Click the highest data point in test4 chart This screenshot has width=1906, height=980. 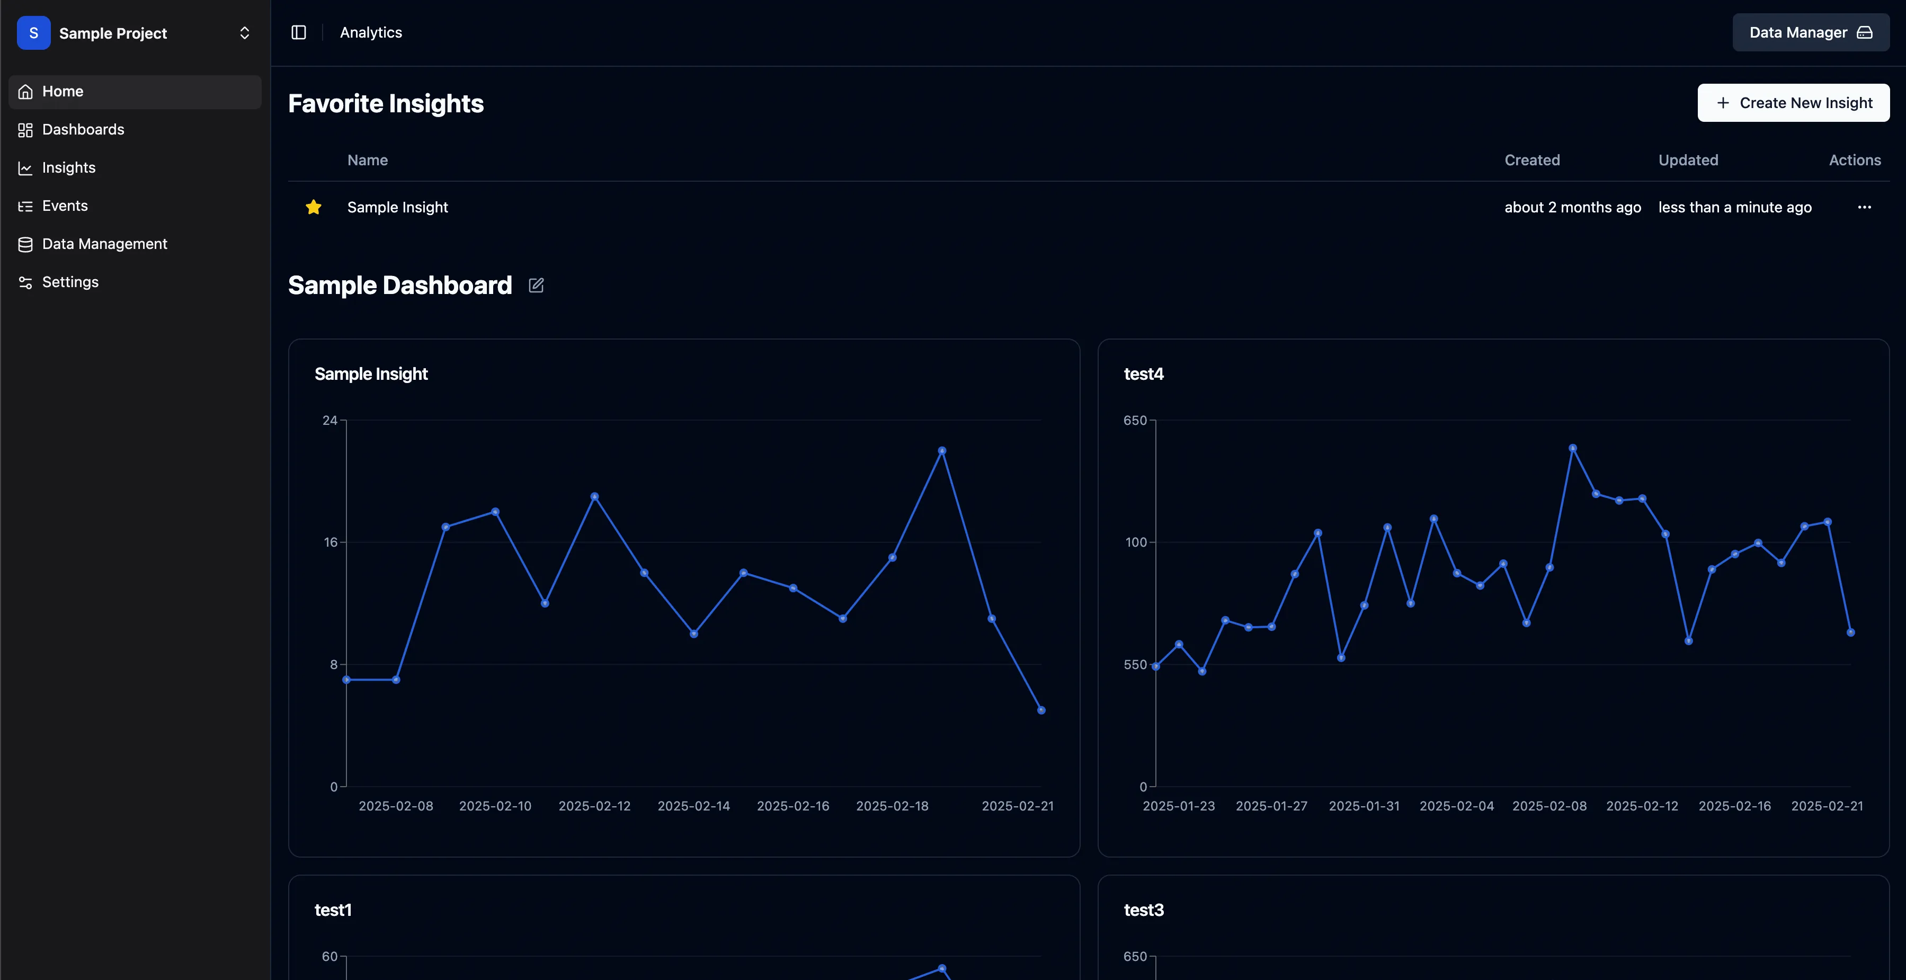point(1573,448)
